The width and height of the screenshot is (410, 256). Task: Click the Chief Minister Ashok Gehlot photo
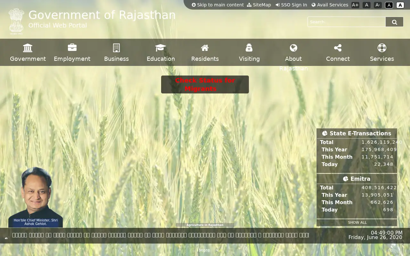pyautogui.click(x=36, y=197)
